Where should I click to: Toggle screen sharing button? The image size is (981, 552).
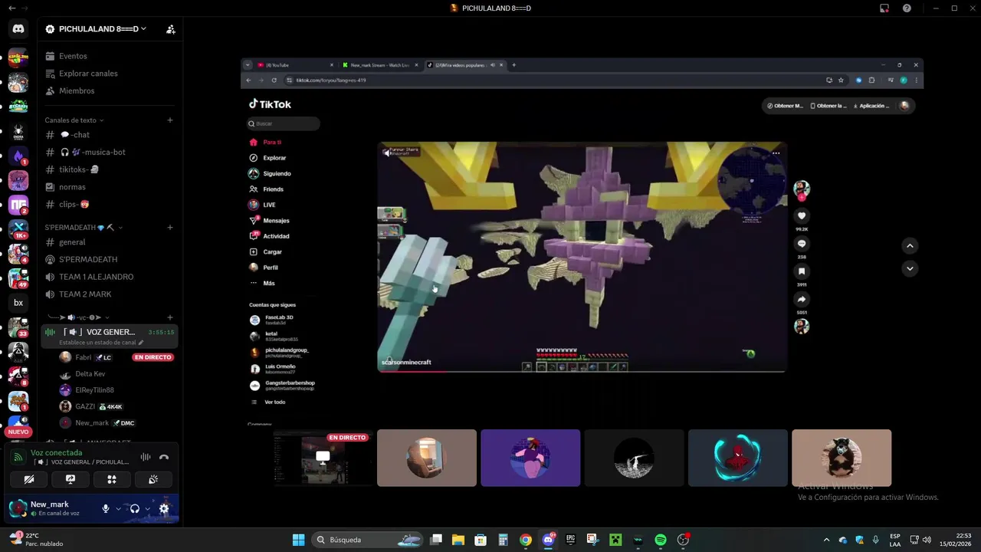pyautogui.click(x=71, y=479)
